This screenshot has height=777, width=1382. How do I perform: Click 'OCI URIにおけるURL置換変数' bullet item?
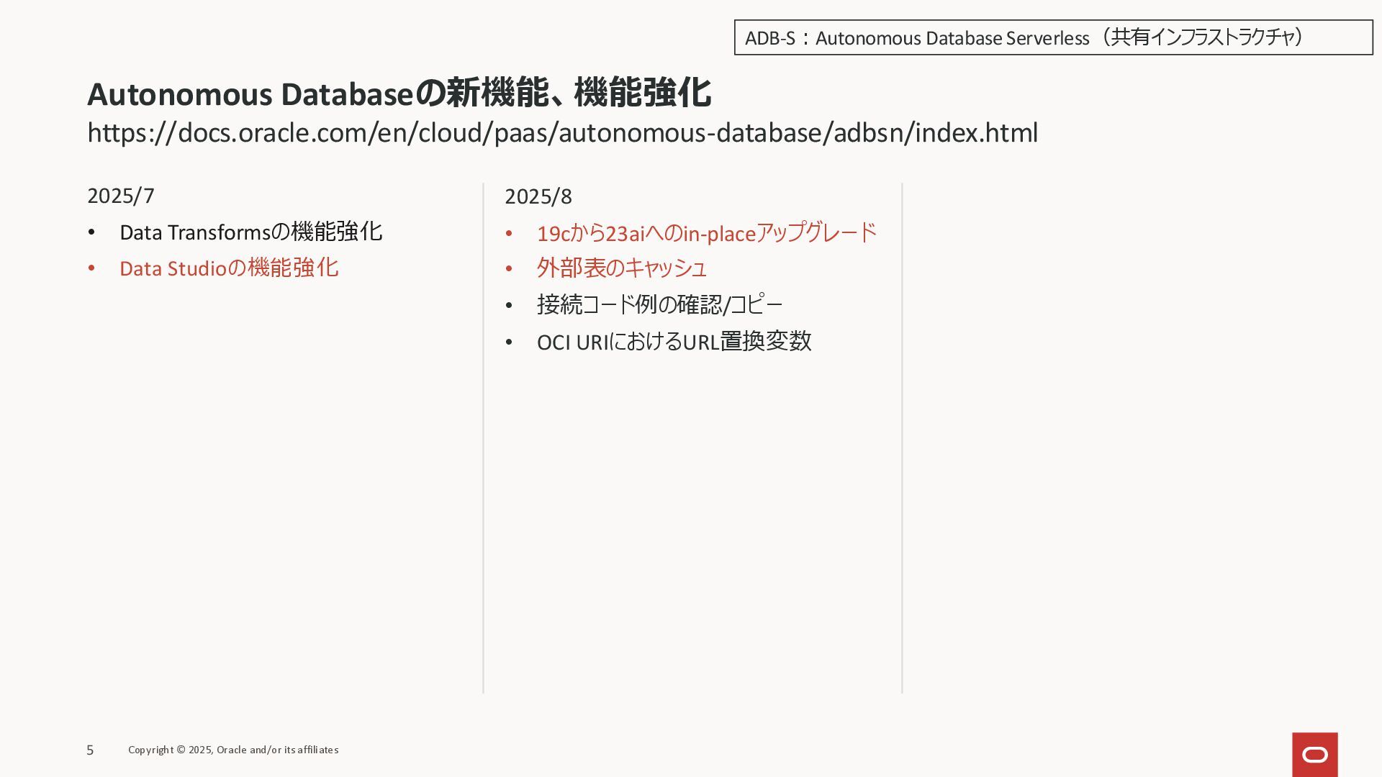pos(674,342)
